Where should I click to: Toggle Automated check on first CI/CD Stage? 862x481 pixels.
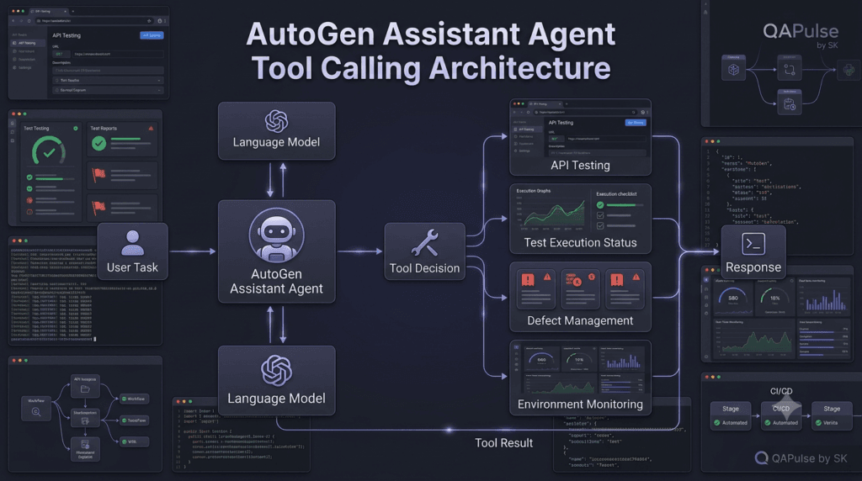coord(717,423)
